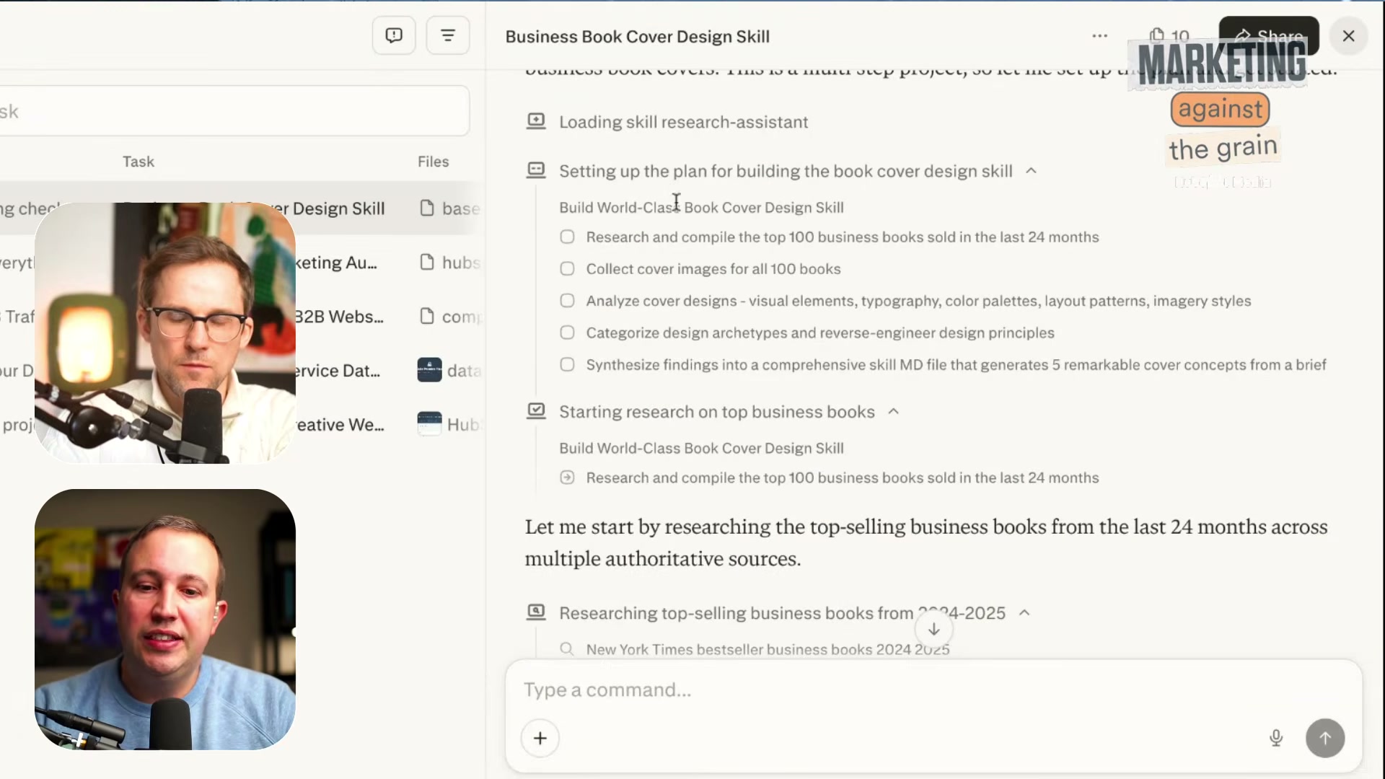Click the Loading skill research-assistant step icon
Viewport: 1385px width, 779px height.
535,121
